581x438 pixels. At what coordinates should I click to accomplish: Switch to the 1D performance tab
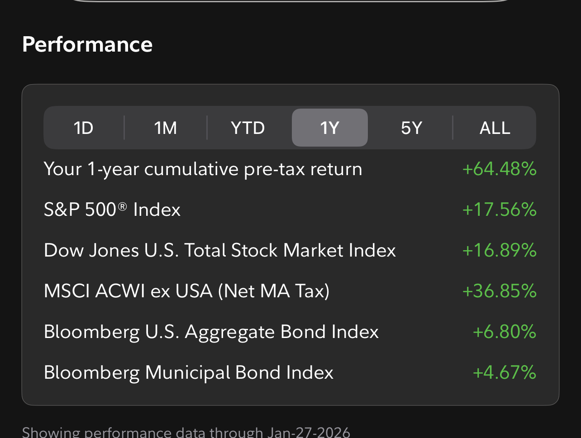click(84, 128)
